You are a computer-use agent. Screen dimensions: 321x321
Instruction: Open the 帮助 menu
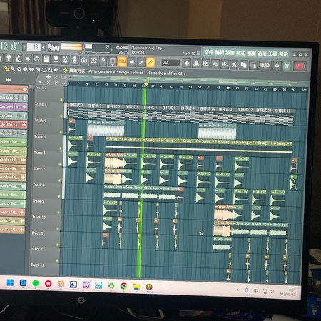283,54
